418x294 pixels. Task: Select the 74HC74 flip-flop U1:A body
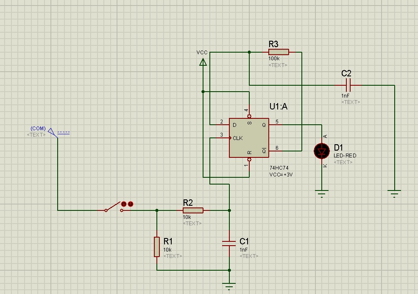(249, 138)
